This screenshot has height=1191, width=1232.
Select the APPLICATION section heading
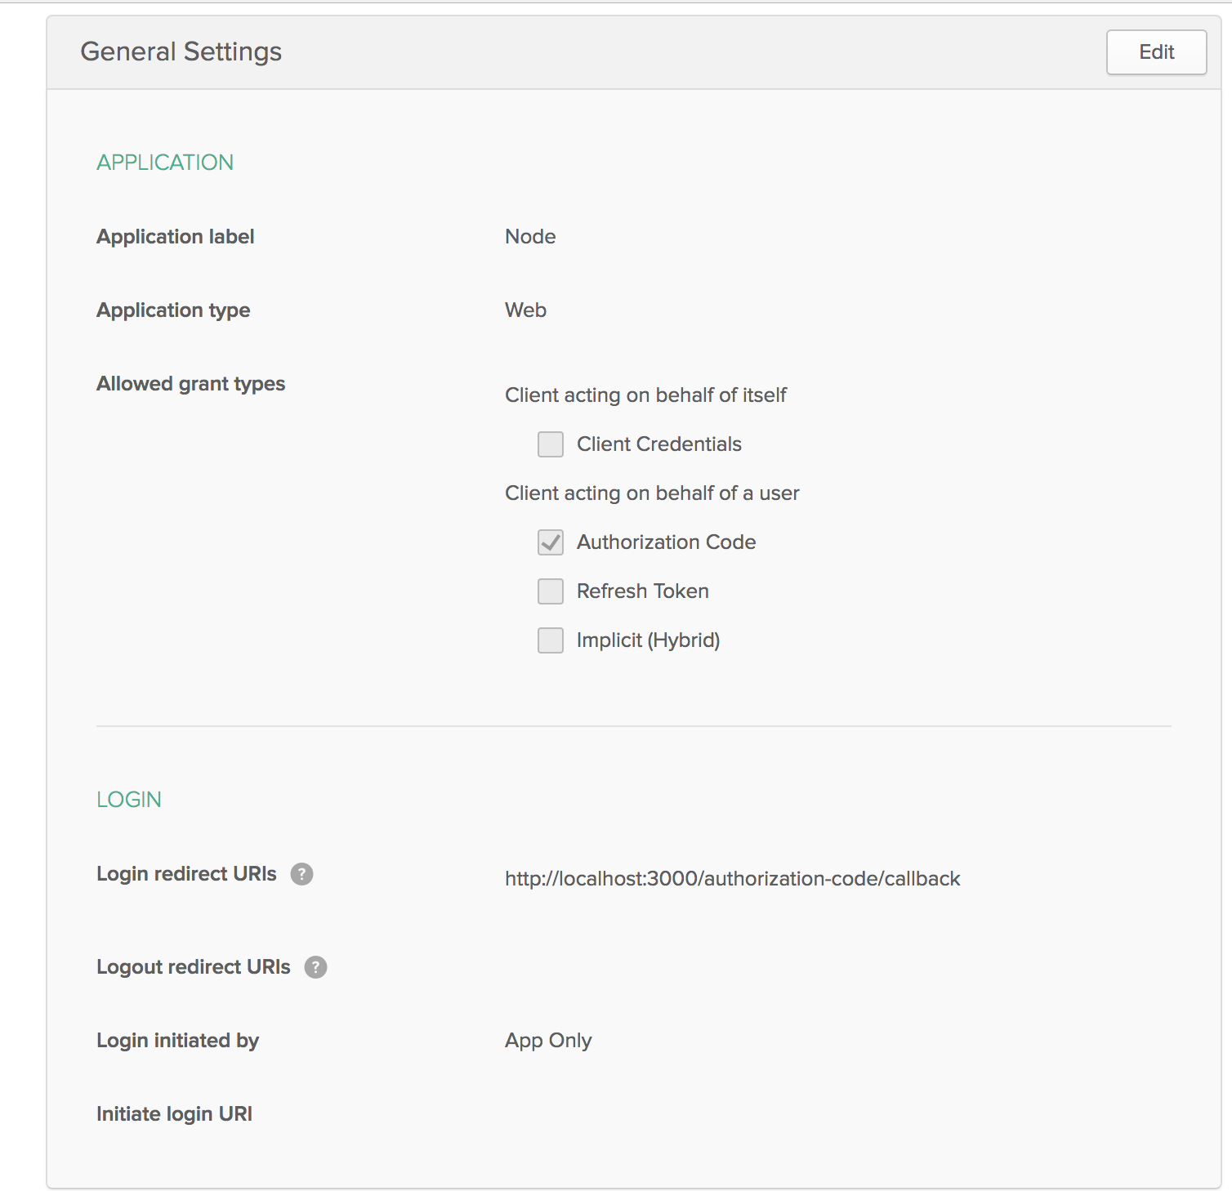coord(165,163)
